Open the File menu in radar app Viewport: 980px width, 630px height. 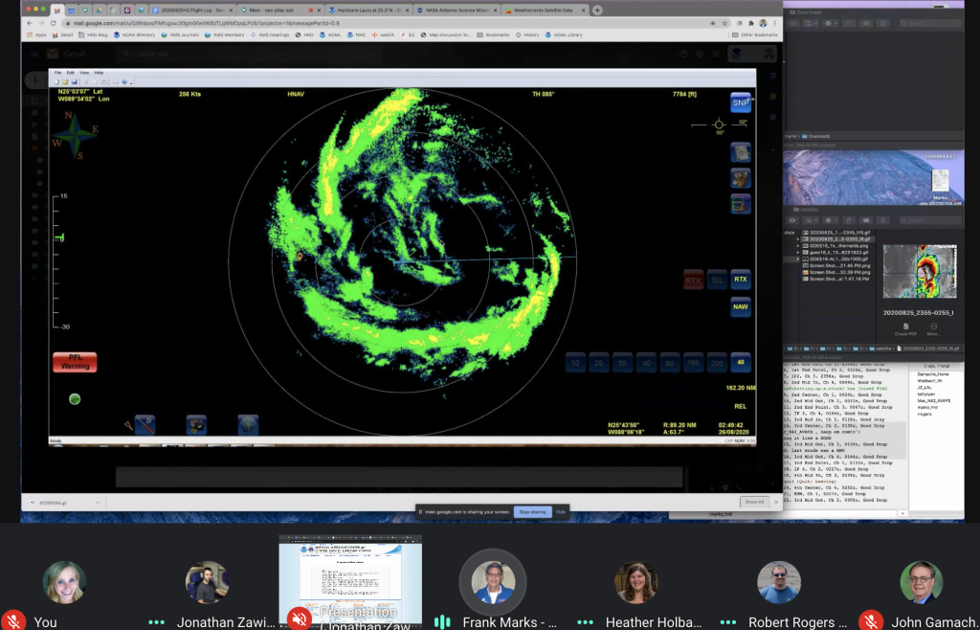click(57, 73)
